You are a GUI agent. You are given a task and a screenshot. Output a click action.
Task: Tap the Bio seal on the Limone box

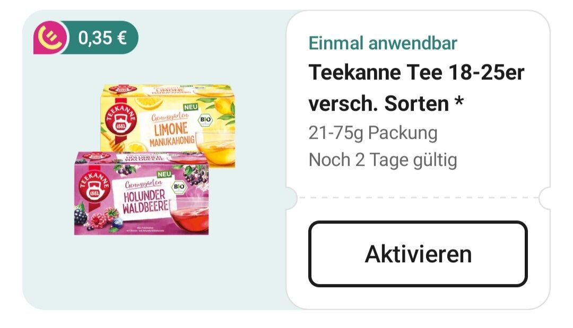[x=205, y=120]
